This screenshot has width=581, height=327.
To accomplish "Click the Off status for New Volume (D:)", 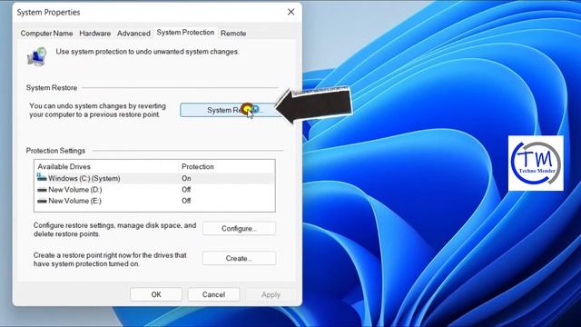I will point(186,190).
